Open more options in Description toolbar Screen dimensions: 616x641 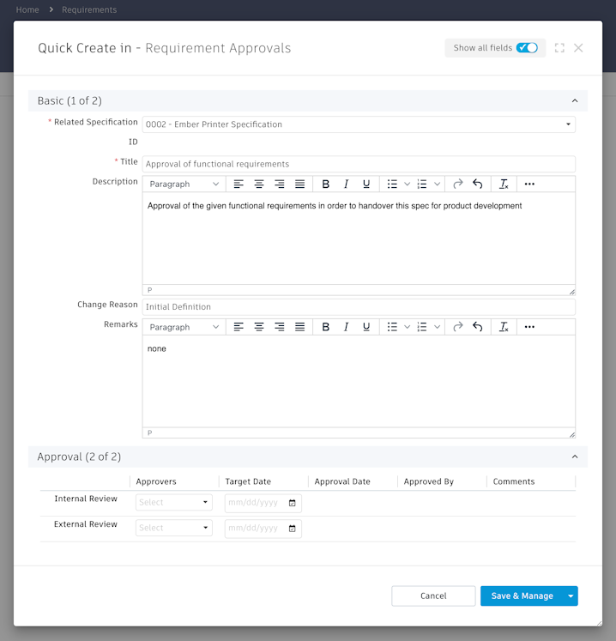529,184
